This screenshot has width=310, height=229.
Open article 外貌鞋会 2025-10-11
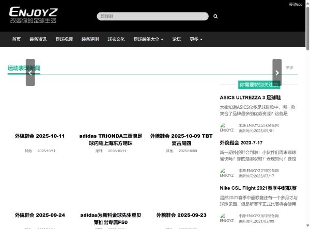pos(40,136)
